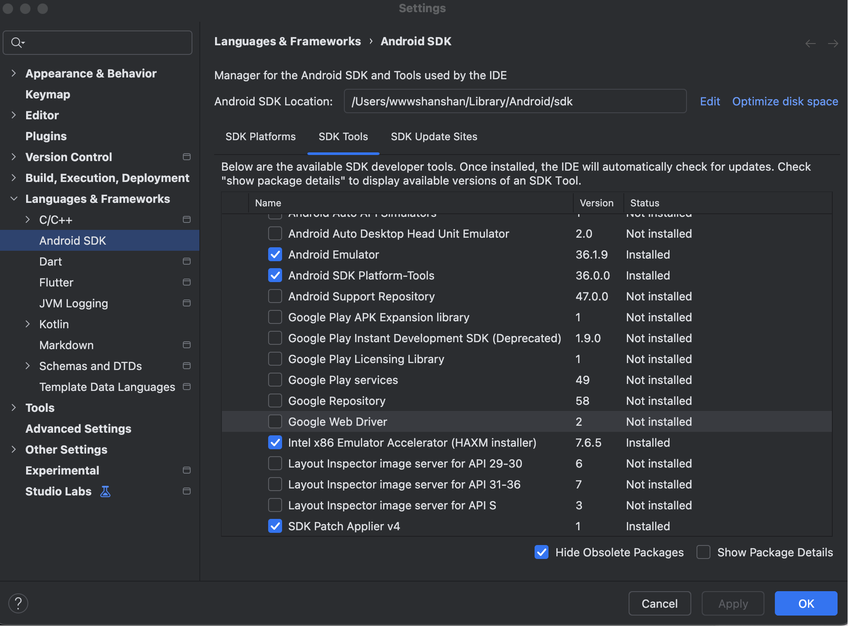Open Keymap settings page

(x=48, y=94)
